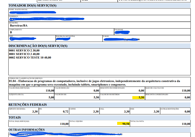
Task: Select the TOTAL DO(S) SERVIÇO(S) label
Action: tap(19, 121)
